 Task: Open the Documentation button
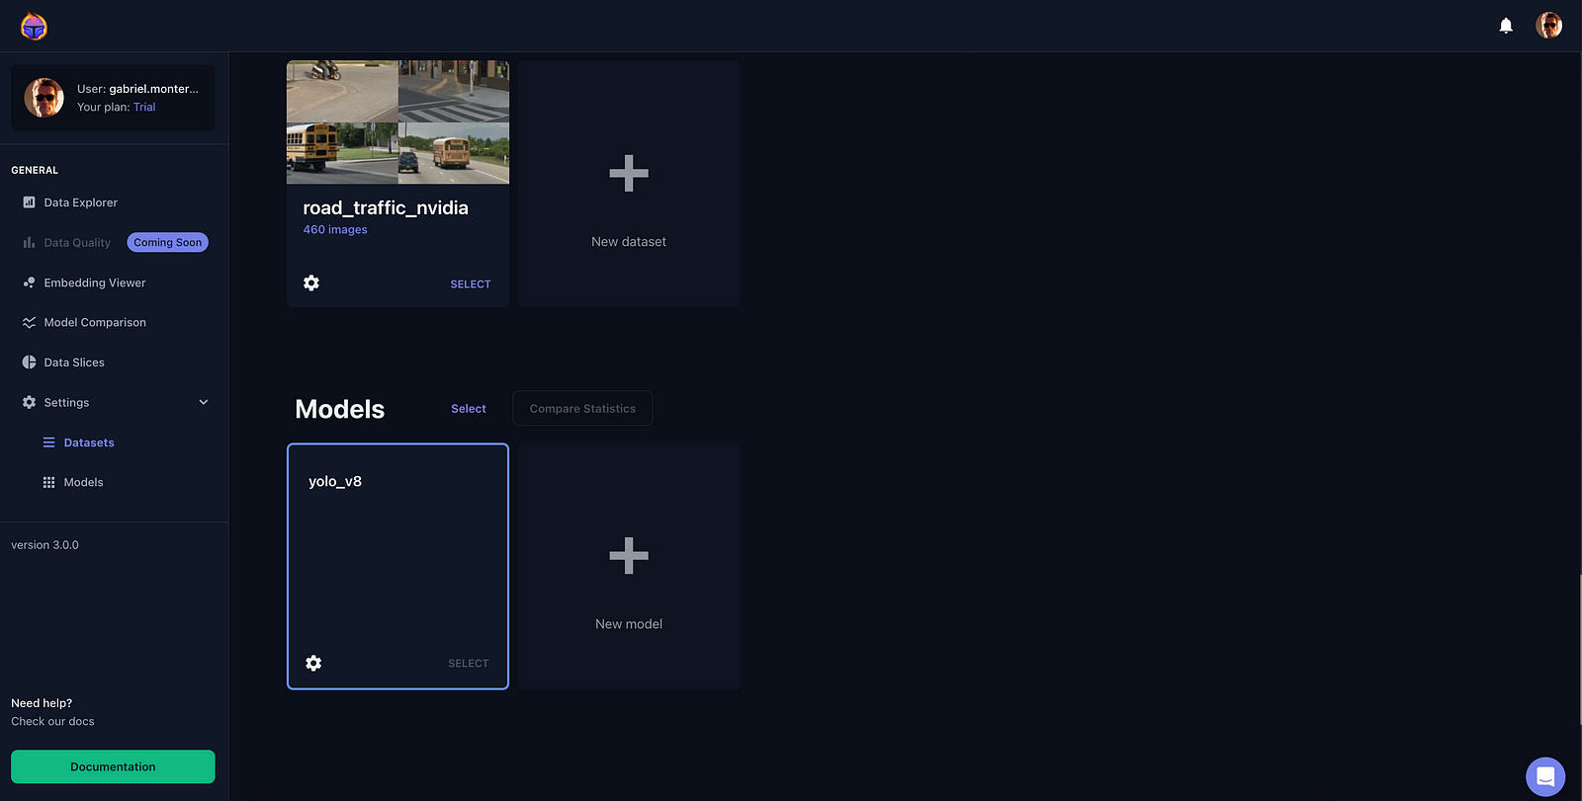113,766
